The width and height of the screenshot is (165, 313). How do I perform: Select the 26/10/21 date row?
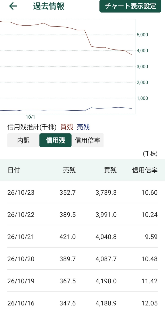82,237
